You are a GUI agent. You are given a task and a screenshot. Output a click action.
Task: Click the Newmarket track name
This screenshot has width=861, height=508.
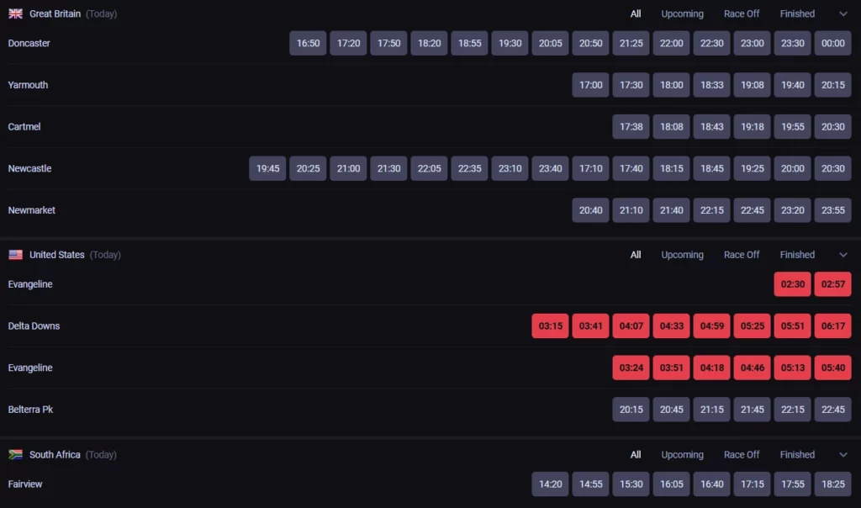(x=32, y=210)
